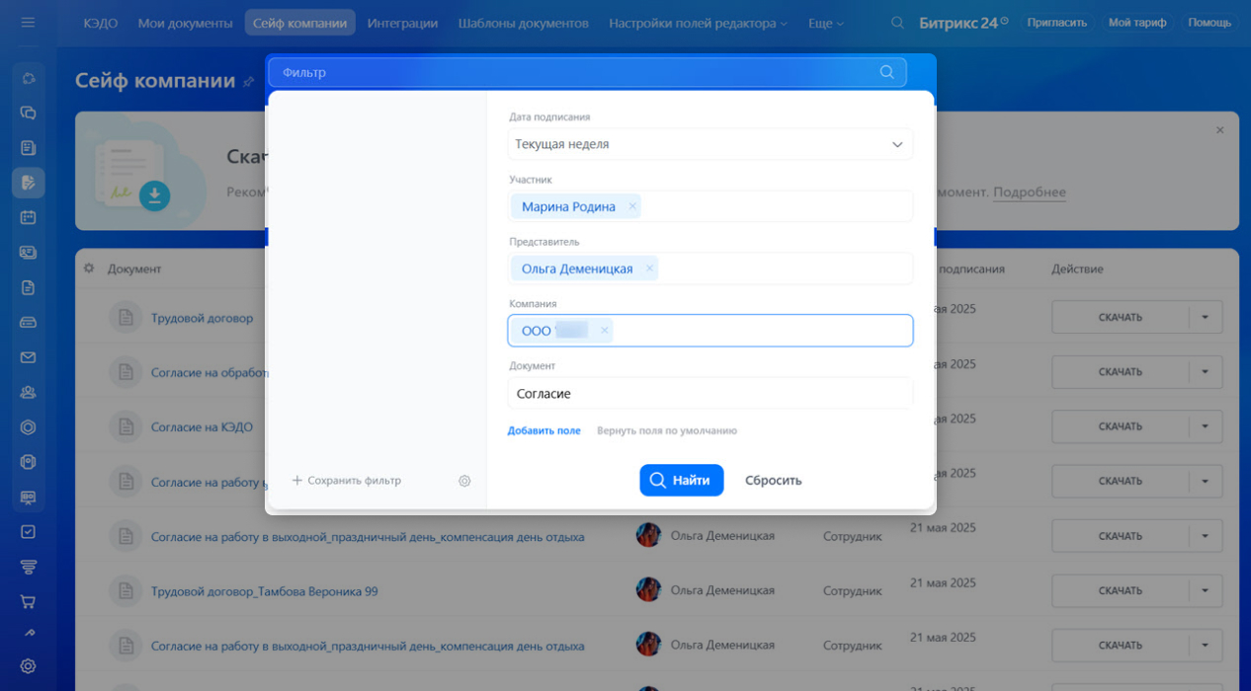Image resolution: width=1251 pixels, height=691 pixels.
Task: Remove ООО company tag
Action: click(x=604, y=331)
